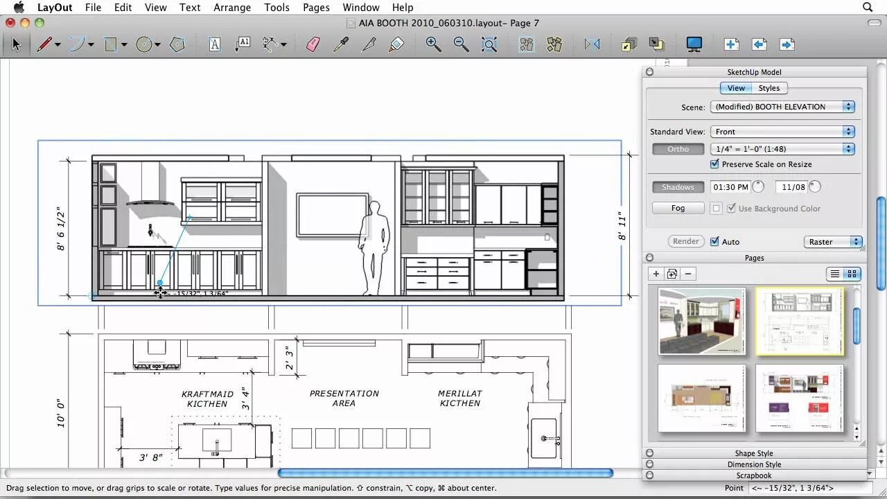This screenshot has width=887, height=499.
Task: Add a page in the Pages panel
Action: 656,274
